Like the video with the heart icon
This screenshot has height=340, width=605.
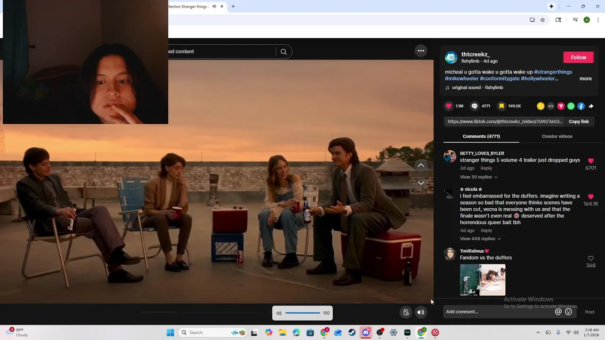pos(449,106)
